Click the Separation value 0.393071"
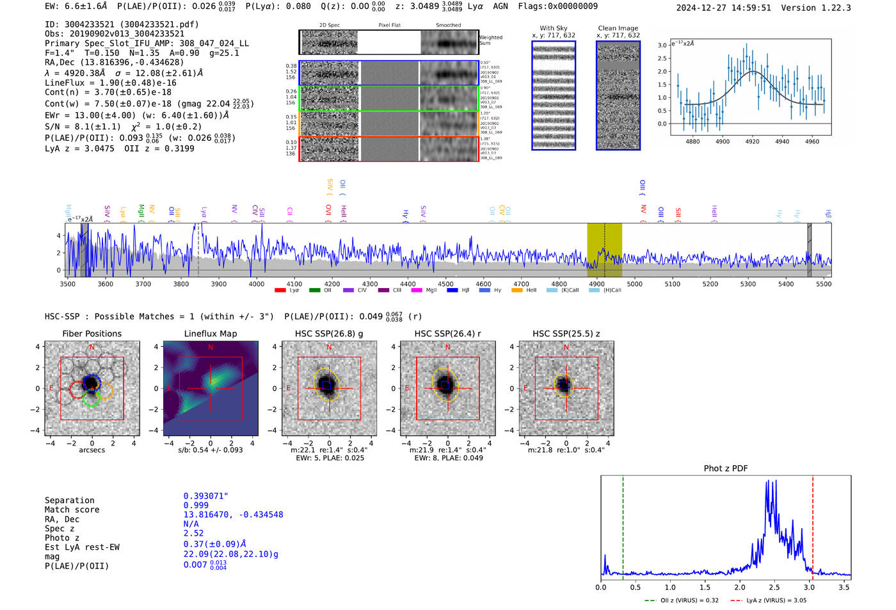 tap(206, 496)
